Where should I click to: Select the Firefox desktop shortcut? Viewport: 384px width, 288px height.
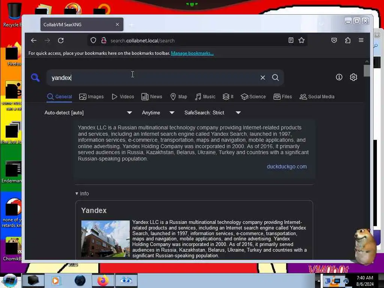click(13, 55)
